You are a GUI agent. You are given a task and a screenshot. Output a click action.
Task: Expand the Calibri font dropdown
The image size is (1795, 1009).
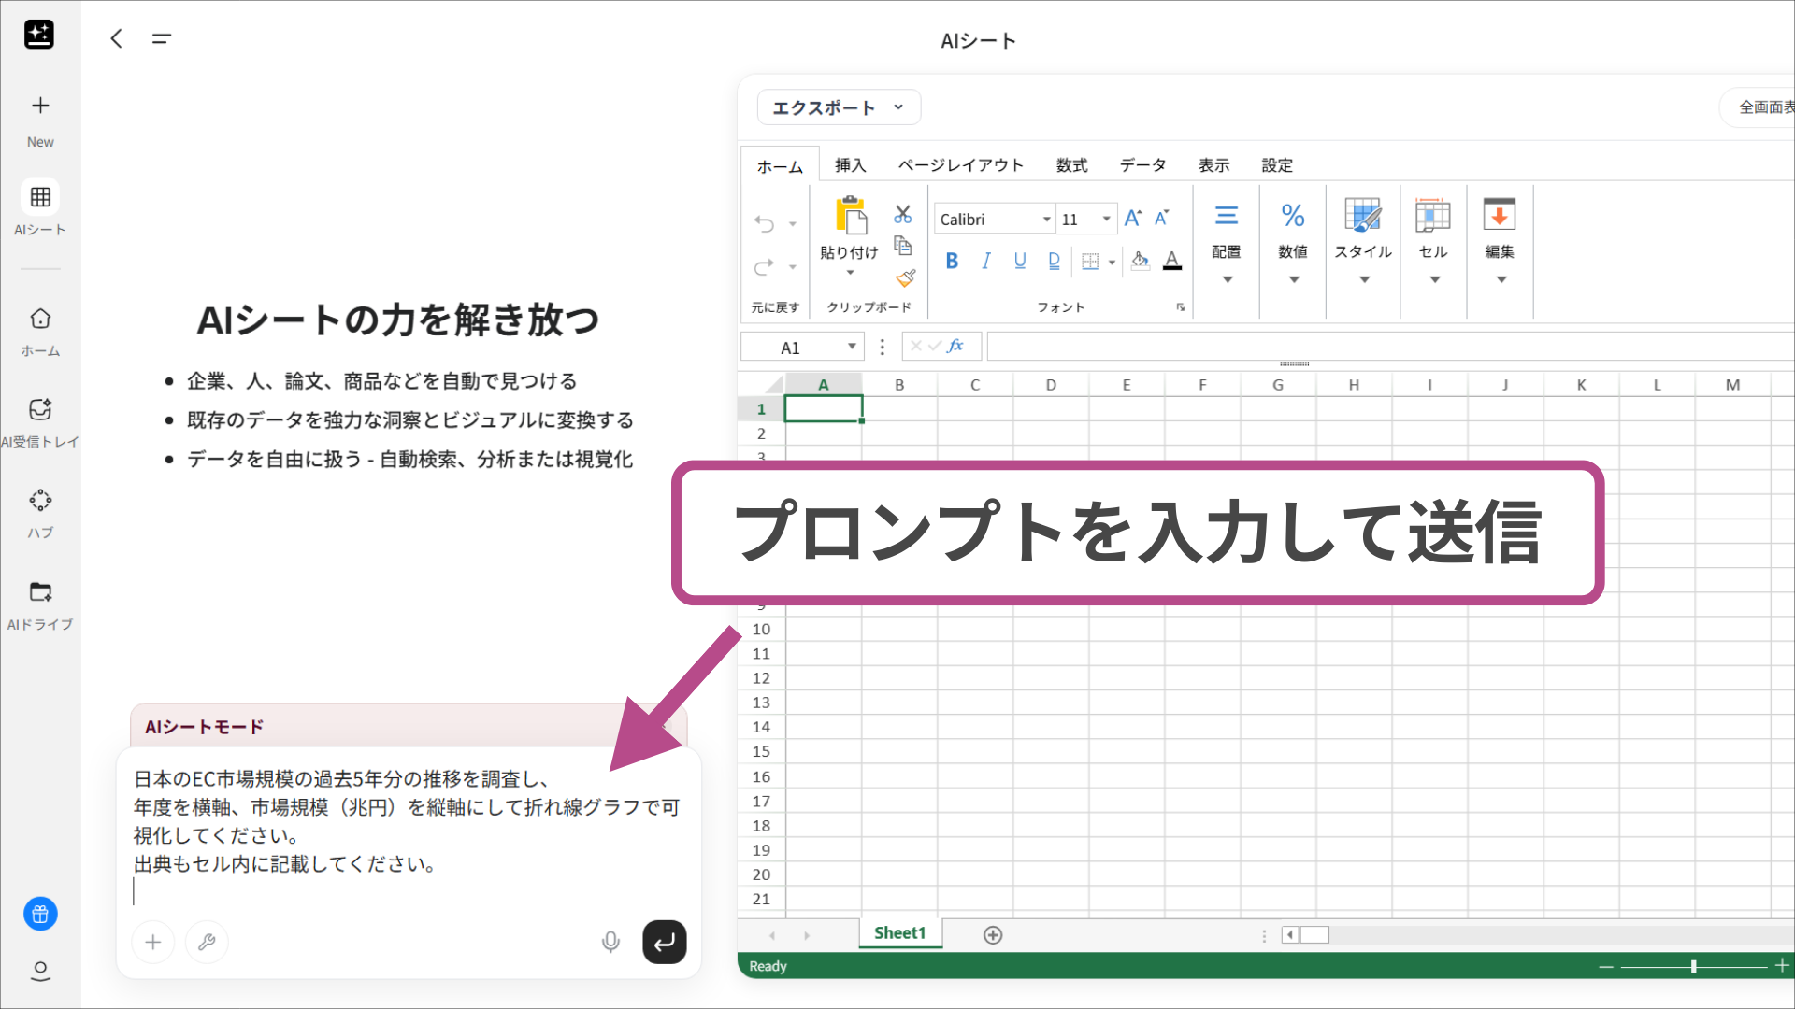(1045, 219)
